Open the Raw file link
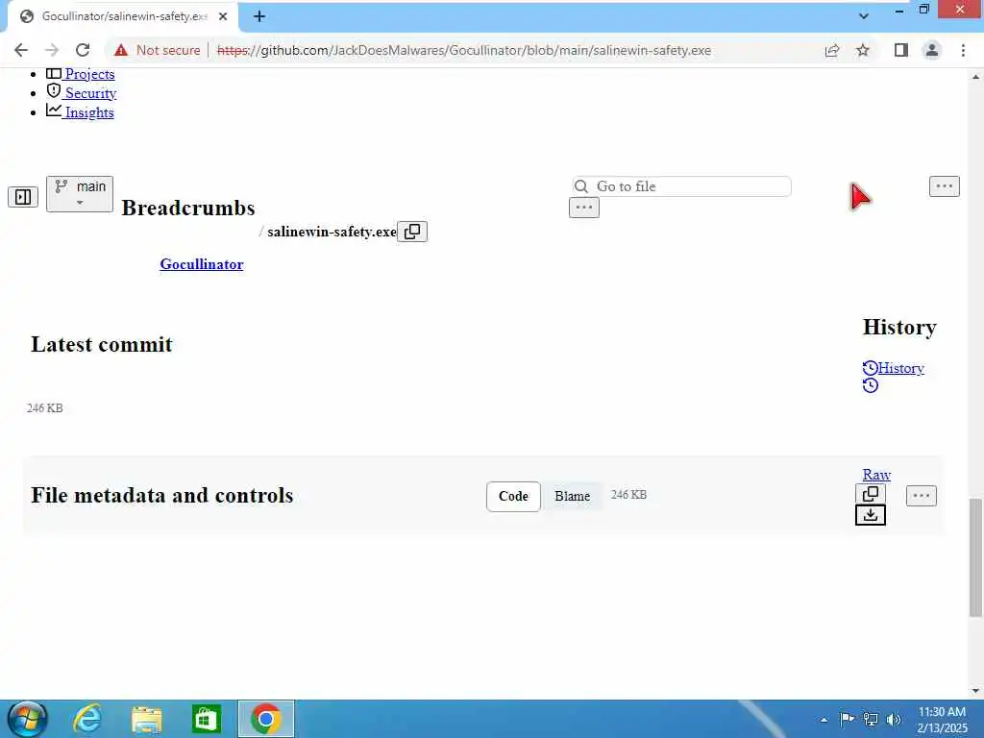The image size is (984, 738). (x=876, y=475)
